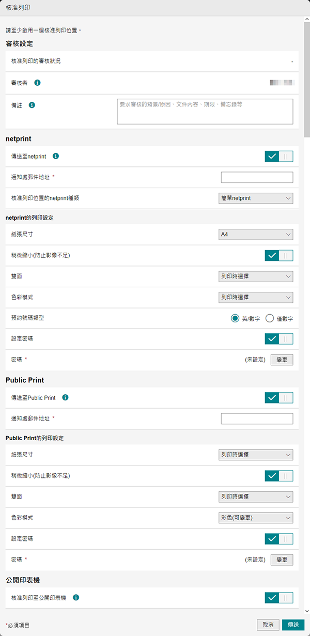The image size is (310, 636).
Task: Toggle the 傳送至netprint switch
Action: tap(278, 157)
